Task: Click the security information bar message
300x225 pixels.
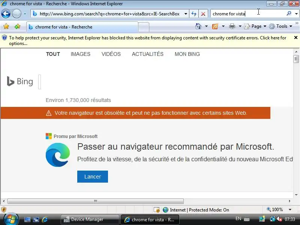Action: [147, 40]
